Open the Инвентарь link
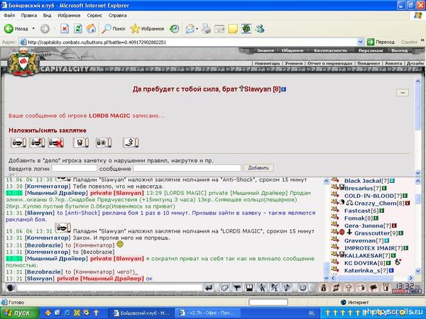 tap(267, 64)
